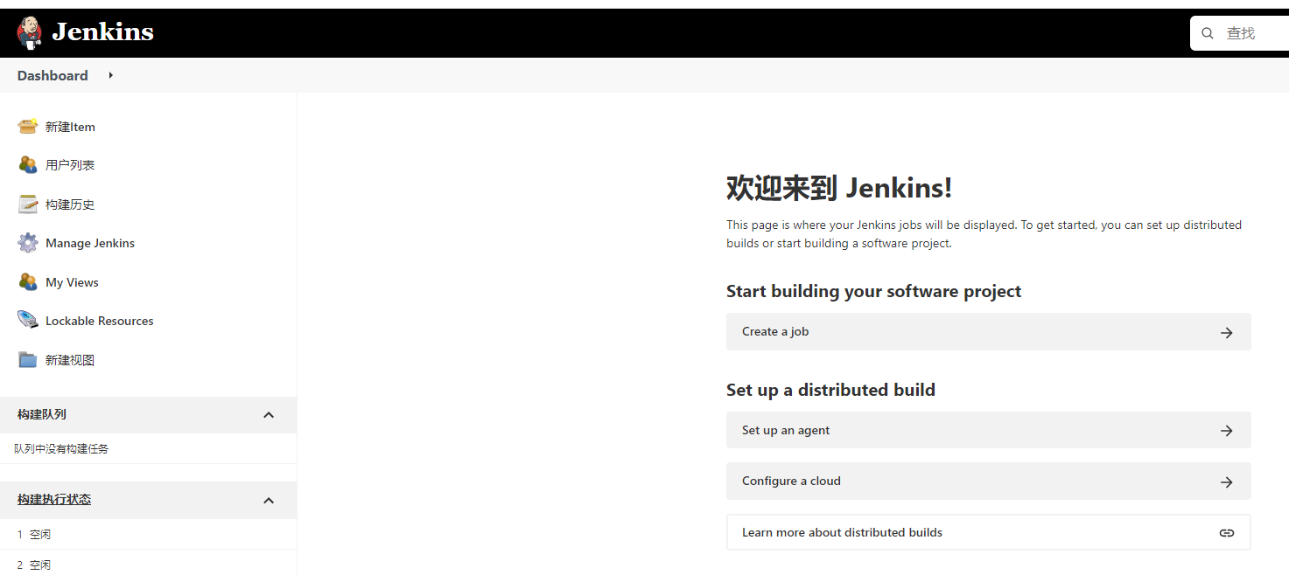Open the 新建视图 sidebar link
1289x575 pixels.
point(70,360)
